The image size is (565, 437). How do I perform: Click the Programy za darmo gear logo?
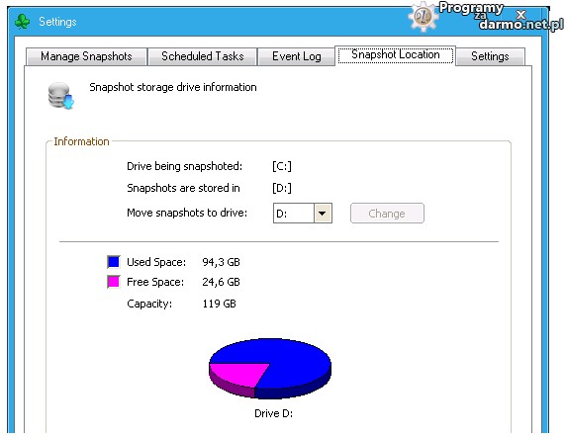pyautogui.click(x=424, y=16)
